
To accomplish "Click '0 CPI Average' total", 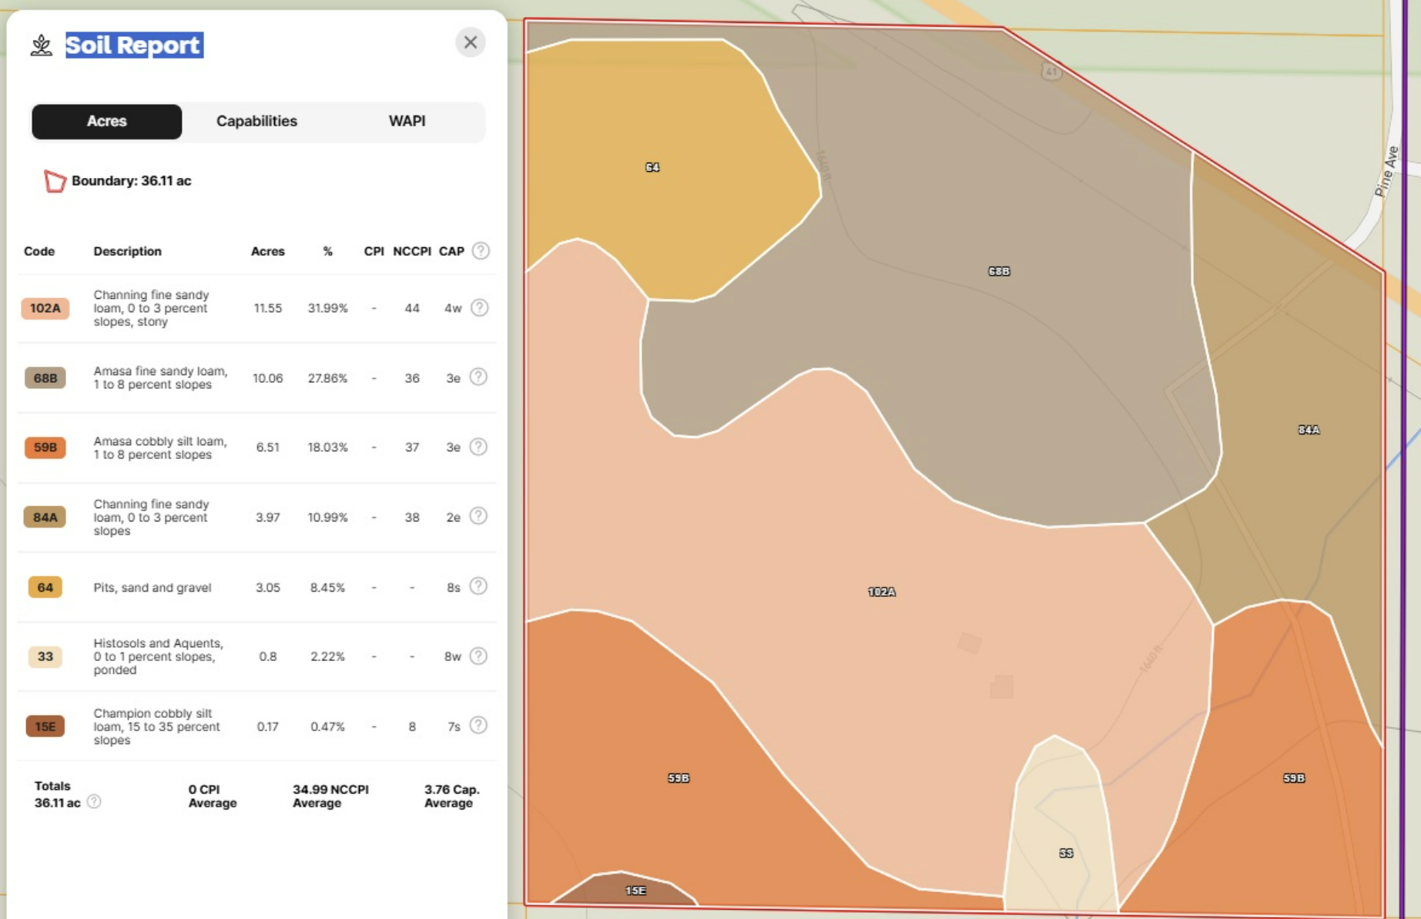I will coord(212,797).
